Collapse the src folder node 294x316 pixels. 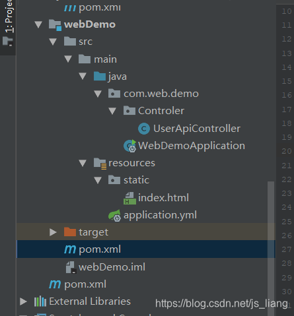pyautogui.click(x=53, y=42)
